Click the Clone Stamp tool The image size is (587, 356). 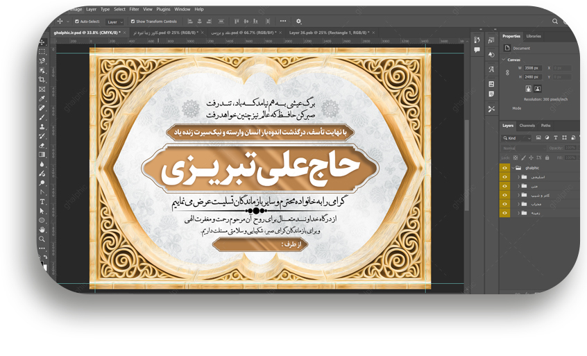(x=42, y=127)
